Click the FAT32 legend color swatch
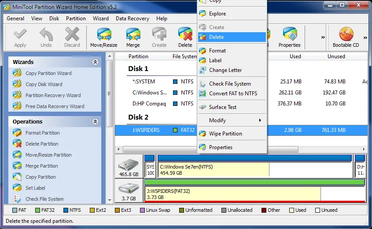Image resolution: width=372 pixels, height=229 pixels. point(37,210)
